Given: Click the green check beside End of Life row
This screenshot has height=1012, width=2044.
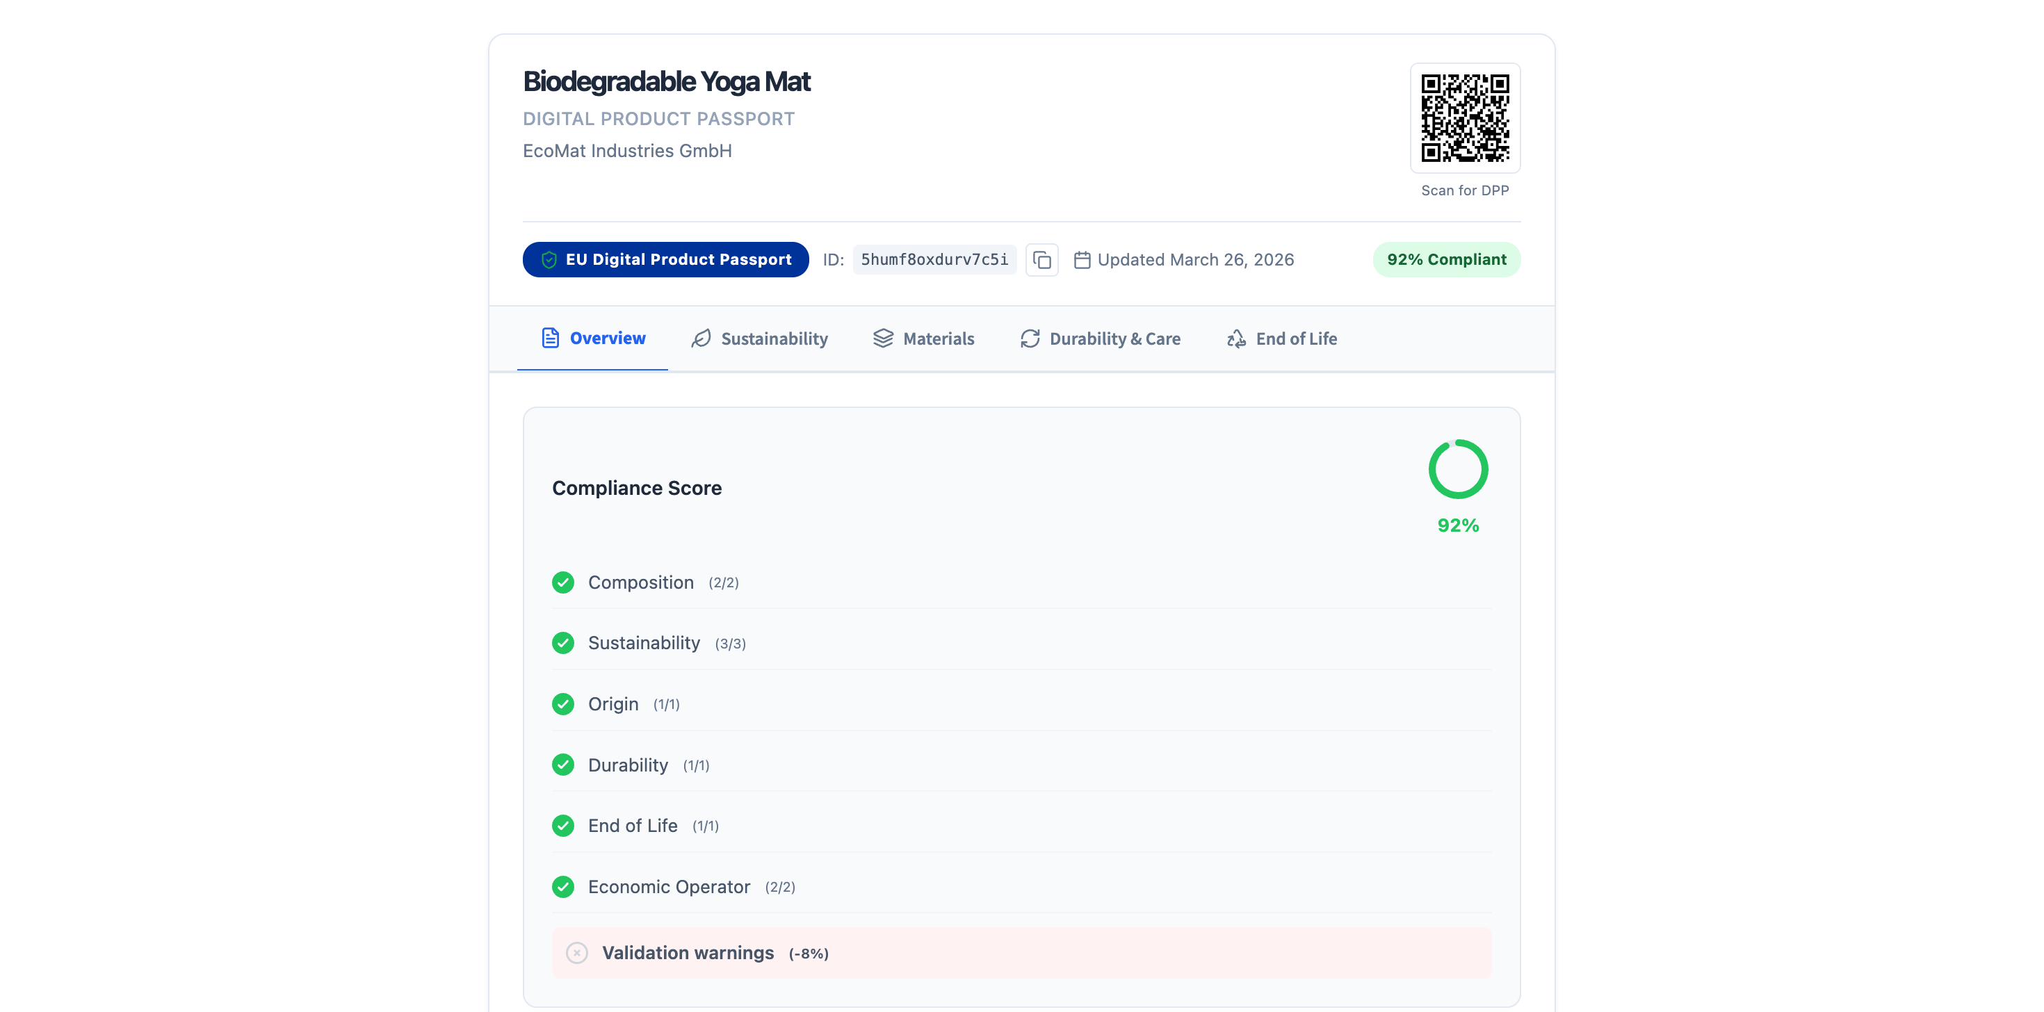Looking at the screenshot, I should [x=563, y=826].
